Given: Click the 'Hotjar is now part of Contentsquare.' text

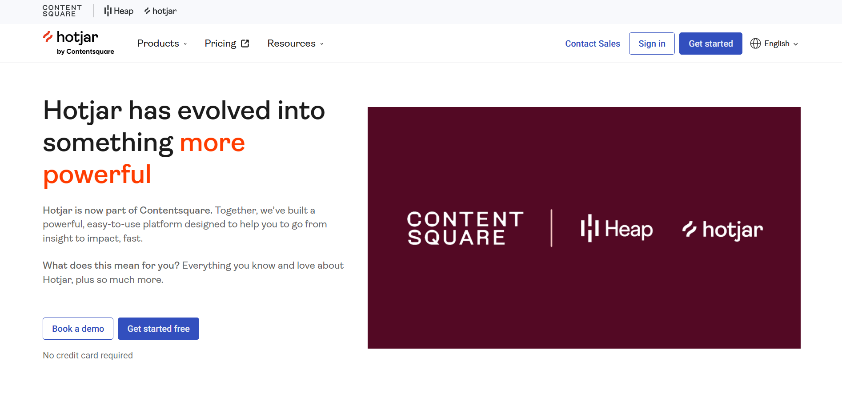Looking at the screenshot, I should pos(128,210).
